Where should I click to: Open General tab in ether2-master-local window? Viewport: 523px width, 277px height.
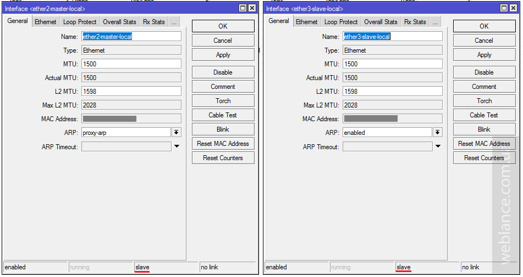click(18, 21)
